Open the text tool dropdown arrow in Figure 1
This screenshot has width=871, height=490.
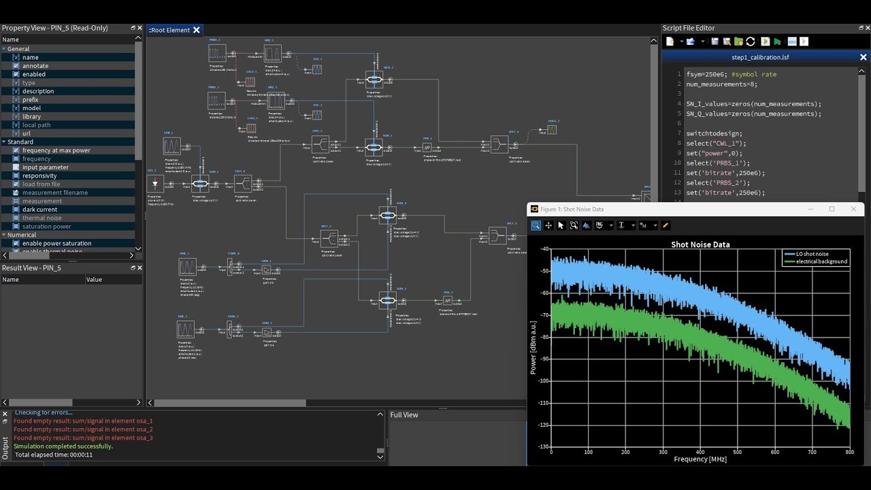click(x=633, y=225)
